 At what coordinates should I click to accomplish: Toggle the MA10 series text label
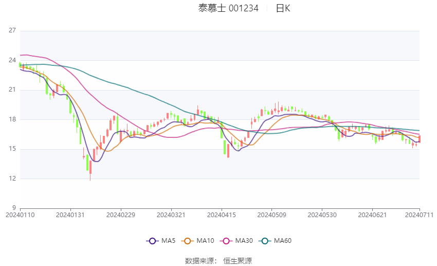click(206, 241)
